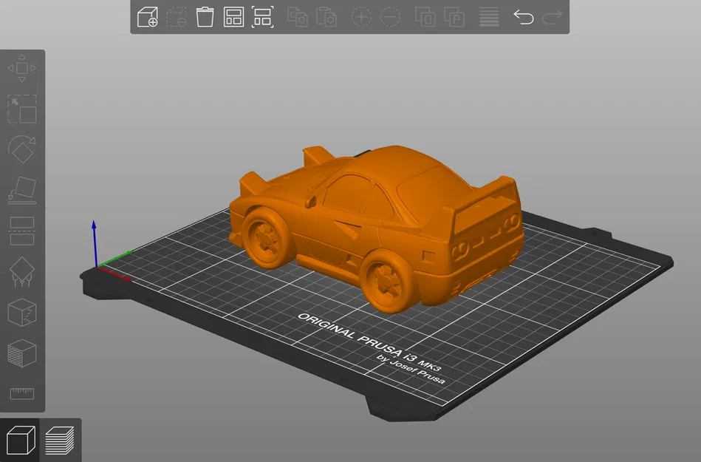Screen dimensions: 701x462
Task: Undo the last action
Action: click(524, 17)
